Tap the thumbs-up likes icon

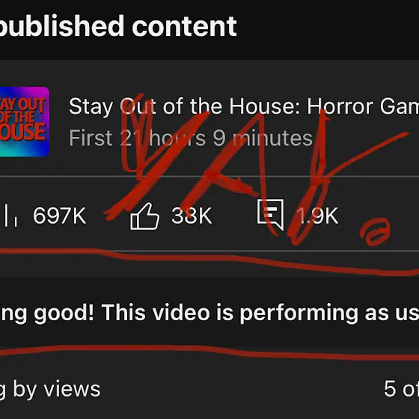pos(144,216)
